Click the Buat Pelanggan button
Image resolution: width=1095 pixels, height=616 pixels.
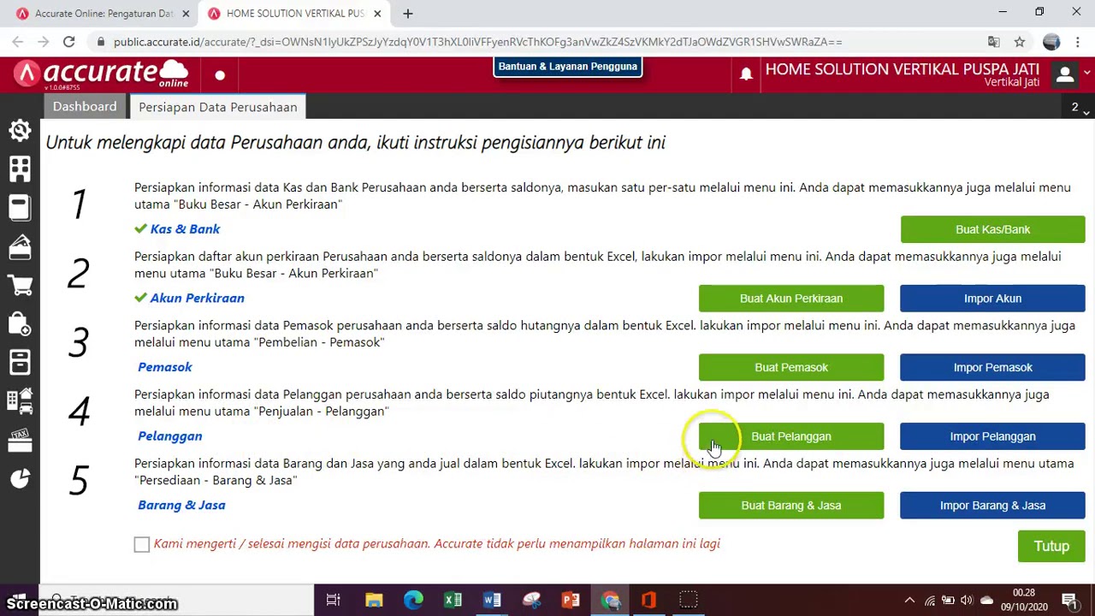(791, 436)
